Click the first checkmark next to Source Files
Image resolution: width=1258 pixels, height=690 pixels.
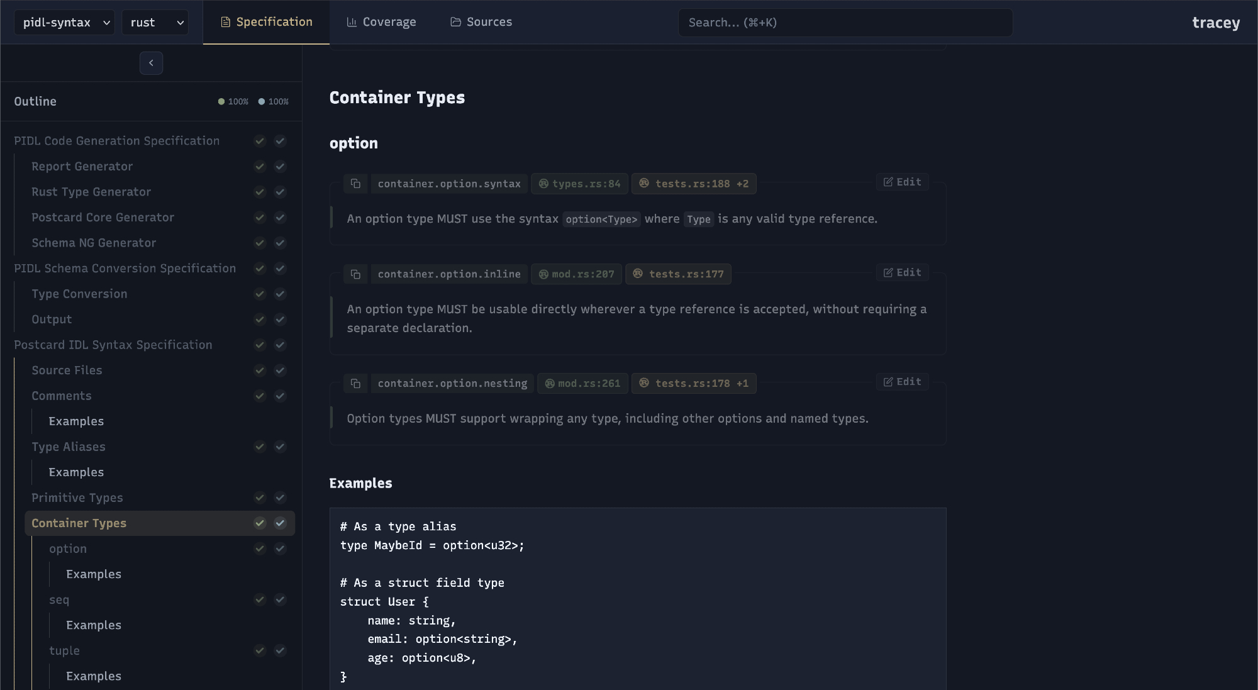coord(260,370)
